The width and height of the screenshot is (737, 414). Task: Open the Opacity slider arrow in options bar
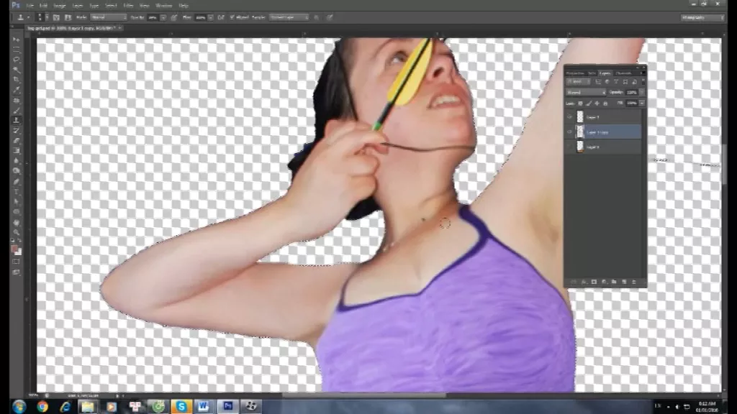coord(163,17)
